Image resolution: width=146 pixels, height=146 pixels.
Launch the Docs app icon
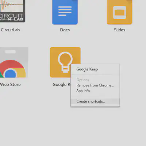pos(65,12)
